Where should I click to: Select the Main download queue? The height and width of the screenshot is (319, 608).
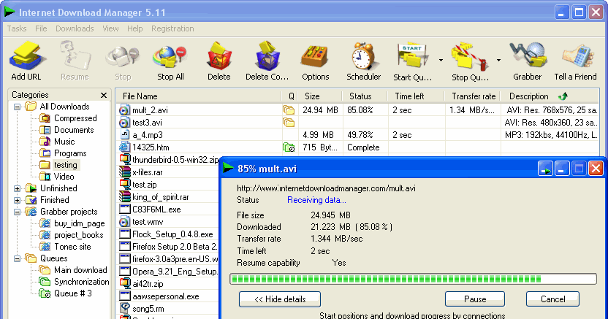pyautogui.click(x=73, y=270)
